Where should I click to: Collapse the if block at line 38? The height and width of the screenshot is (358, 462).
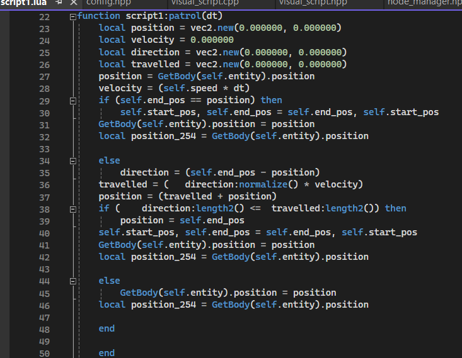click(73, 208)
